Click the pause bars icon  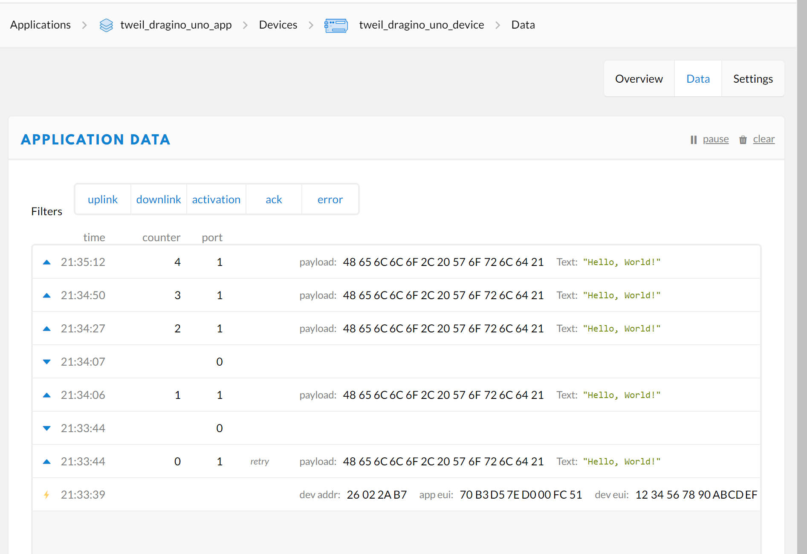coord(694,140)
